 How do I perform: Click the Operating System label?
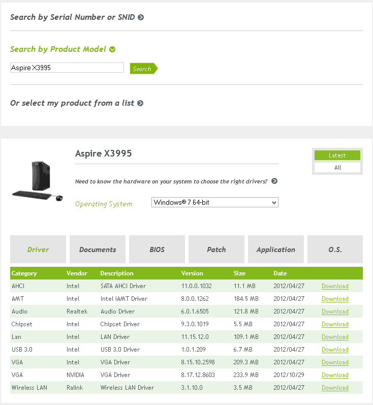[x=104, y=204]
